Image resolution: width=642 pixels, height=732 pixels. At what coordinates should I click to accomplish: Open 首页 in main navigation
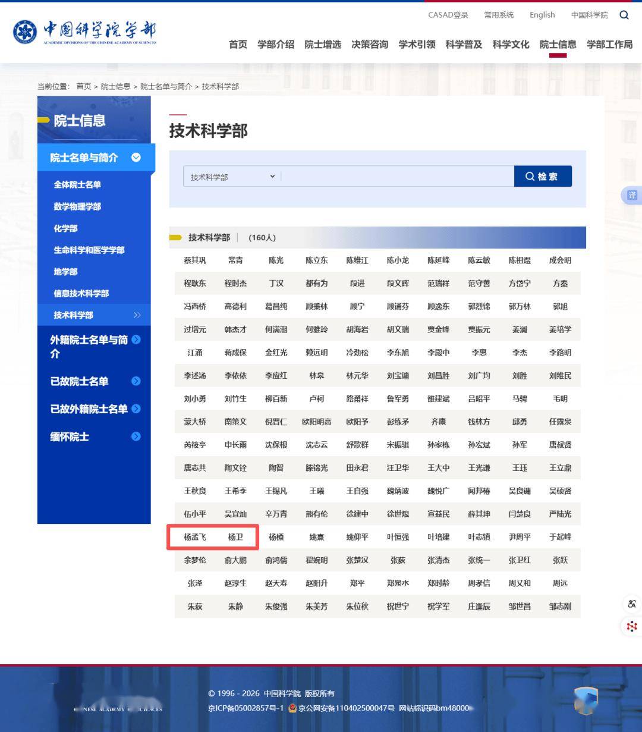(238, 45)
